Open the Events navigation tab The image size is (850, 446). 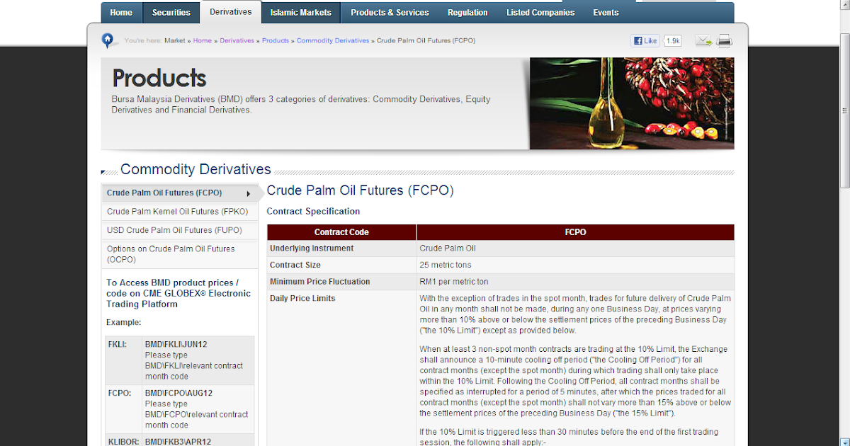tap(606, 13)
